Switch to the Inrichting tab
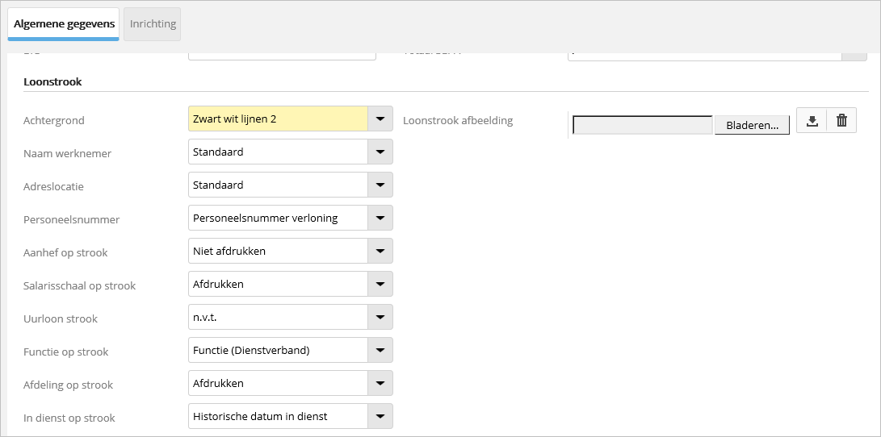 pos(153,24)
